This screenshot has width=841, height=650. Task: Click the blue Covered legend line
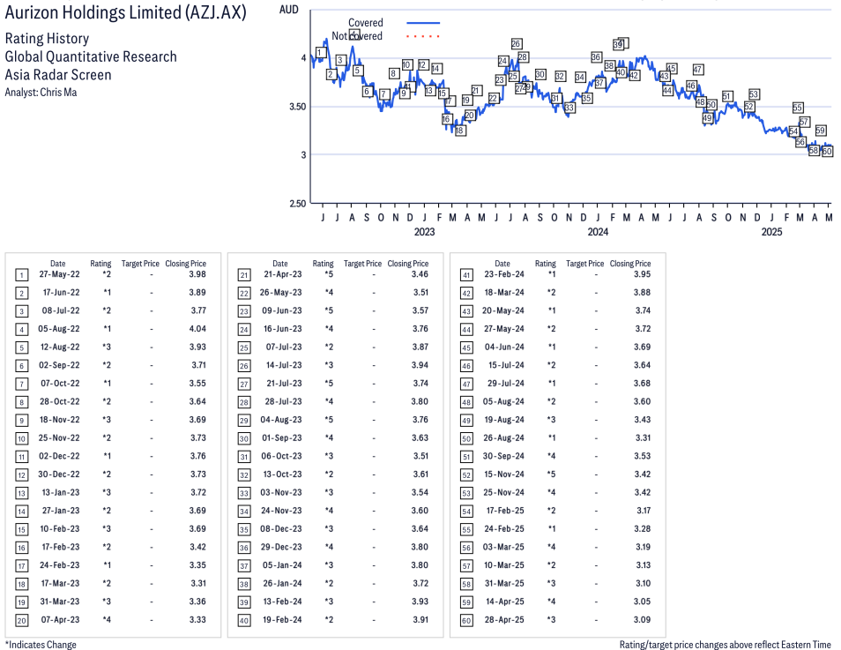tap(423, 23)
